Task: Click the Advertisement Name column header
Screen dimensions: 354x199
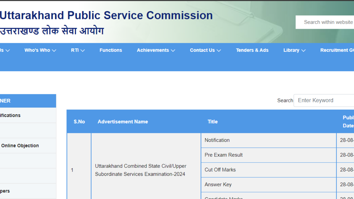Action: click(x=123, y=122)
